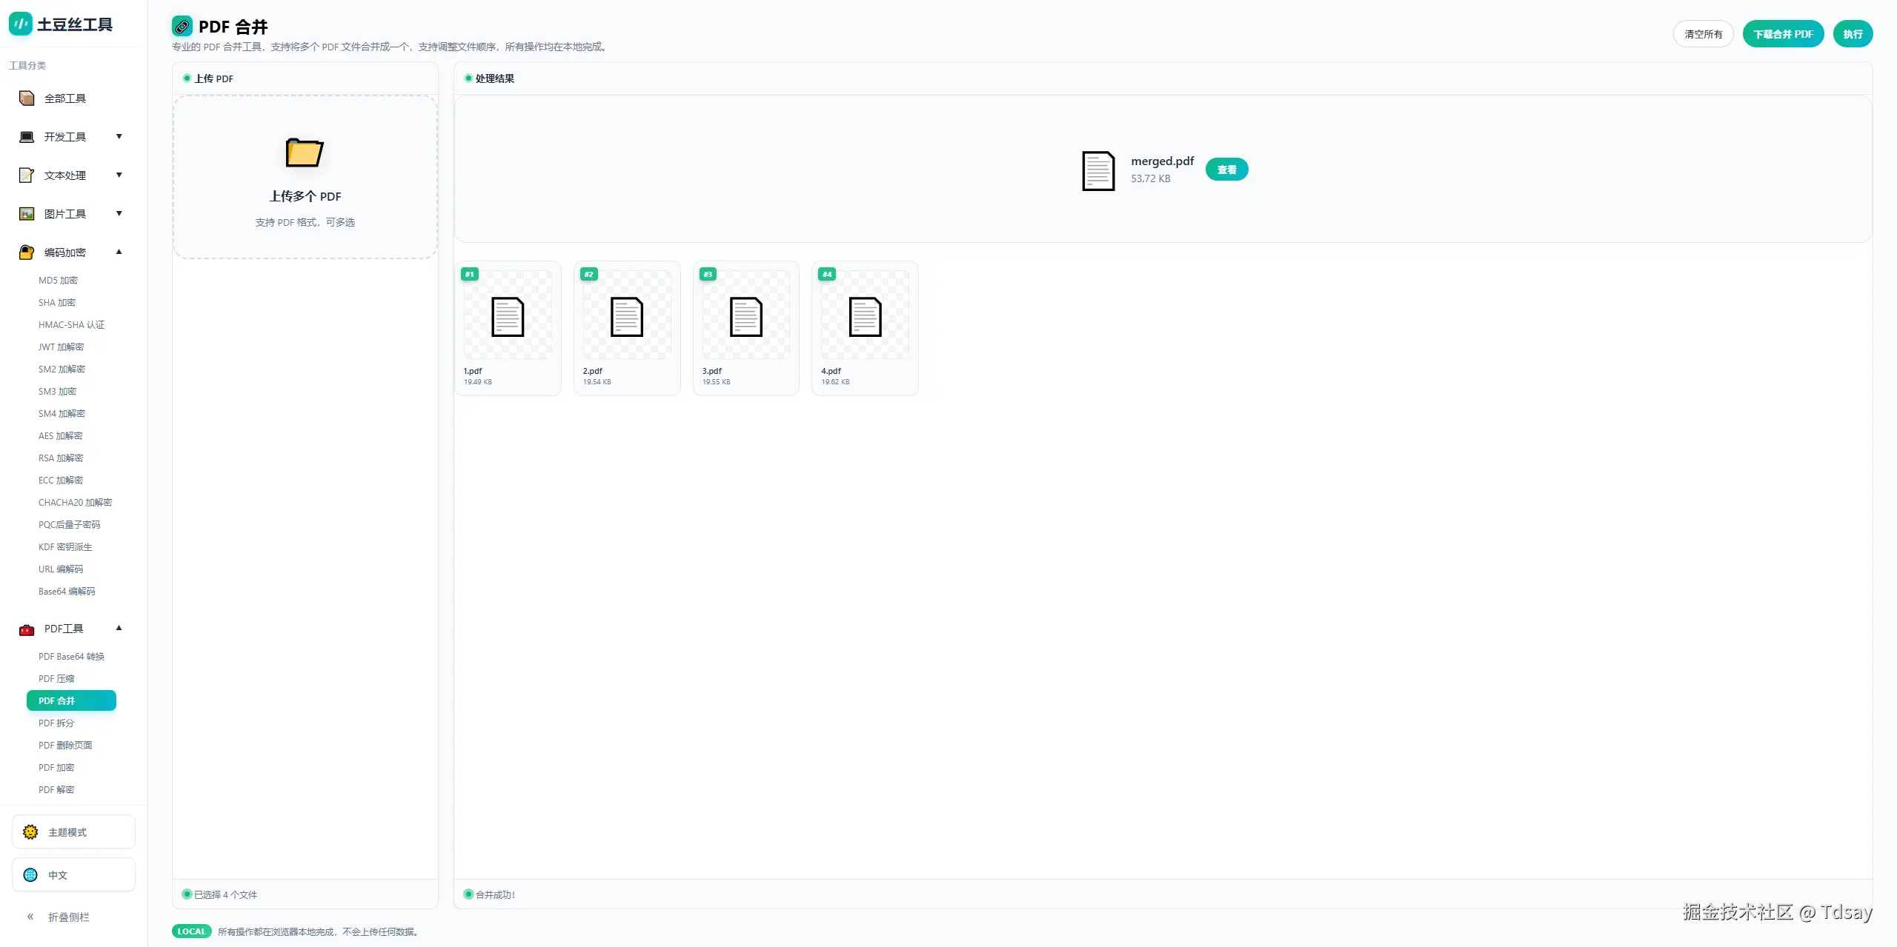
Task: Click the merged.pdf document icon
Action: (x=1098, y=170)
